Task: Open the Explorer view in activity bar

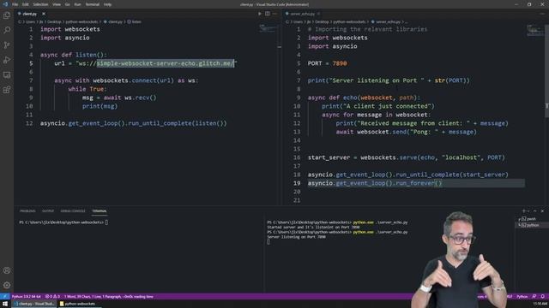Action: [x=7, y=15]
